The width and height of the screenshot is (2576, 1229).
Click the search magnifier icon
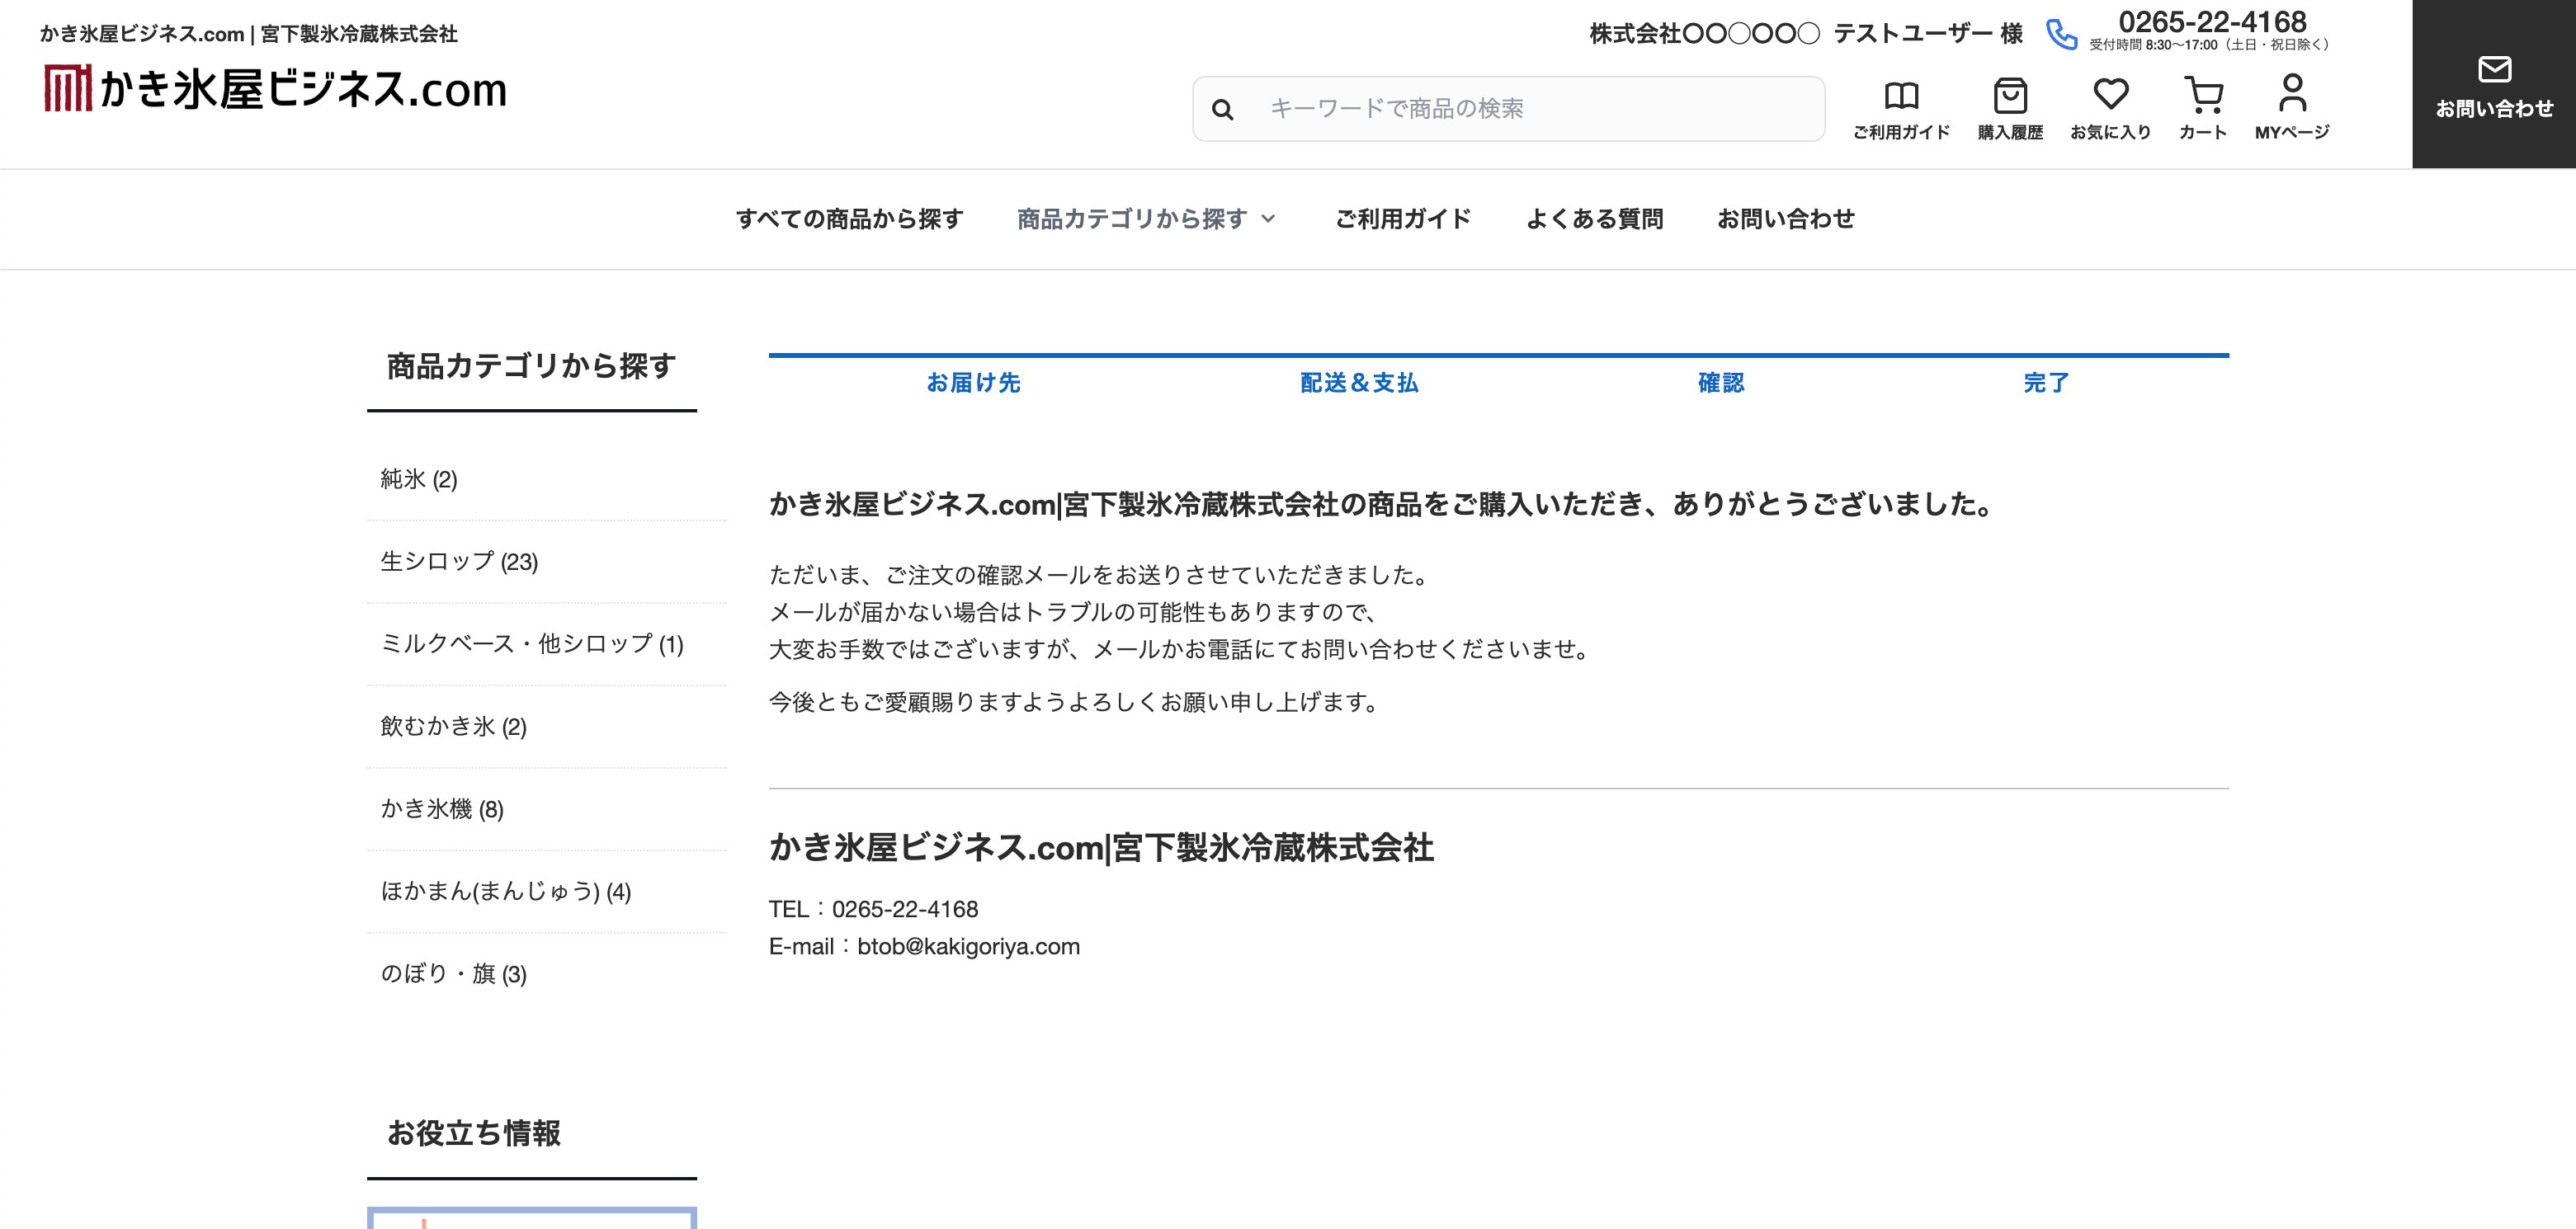click(x=1222, y=109)
